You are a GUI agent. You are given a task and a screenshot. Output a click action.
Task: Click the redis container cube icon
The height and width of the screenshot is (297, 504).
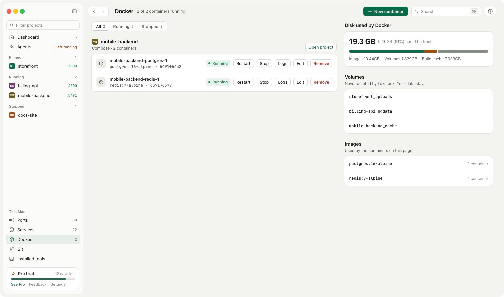coord(101,82)
